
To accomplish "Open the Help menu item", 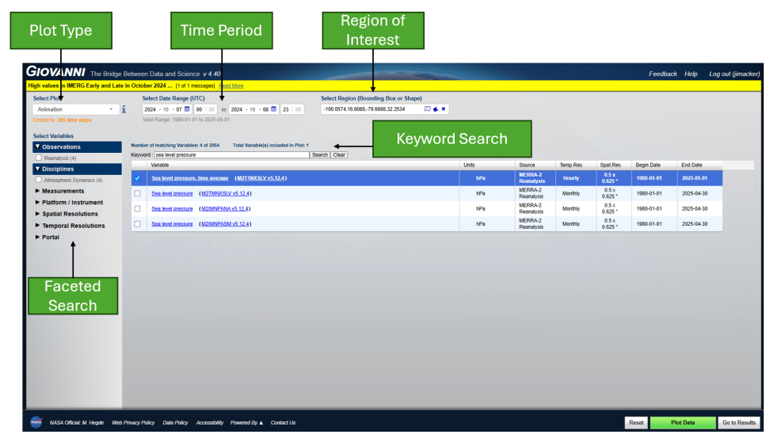I will tap(691, 74).
